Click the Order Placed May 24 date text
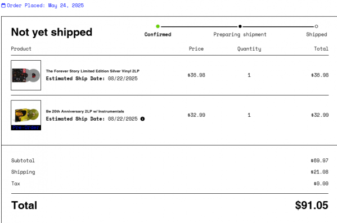337x223 pixels. click(46, 6)
